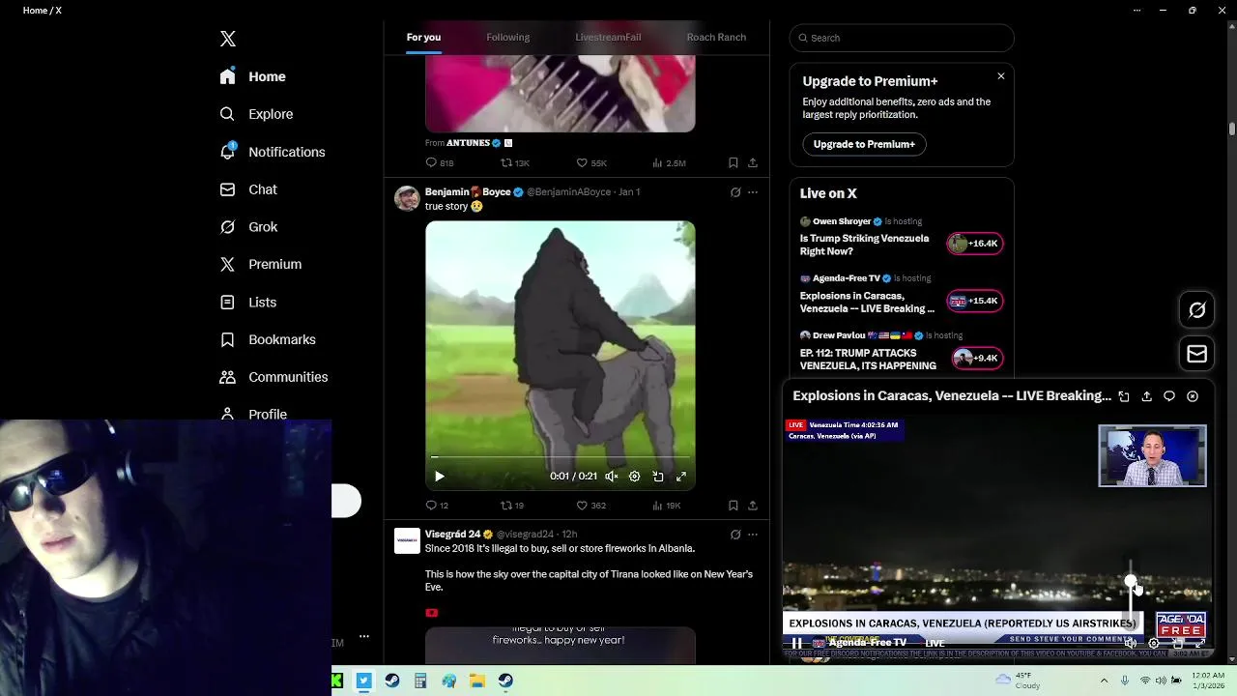Switch to the Following tab
This screenshot has height=696, width=1237.
[508, 38]
